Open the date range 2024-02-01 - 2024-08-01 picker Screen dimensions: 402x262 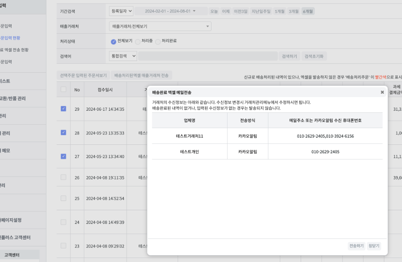pos(171,11)
